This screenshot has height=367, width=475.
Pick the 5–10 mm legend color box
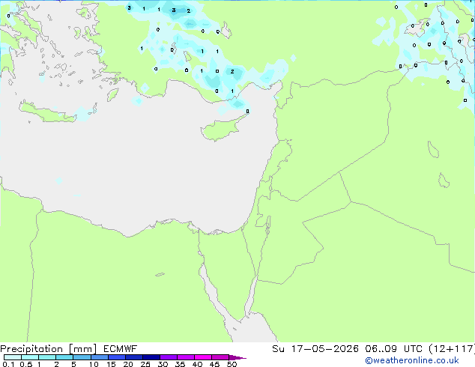(x=82, y=357)
